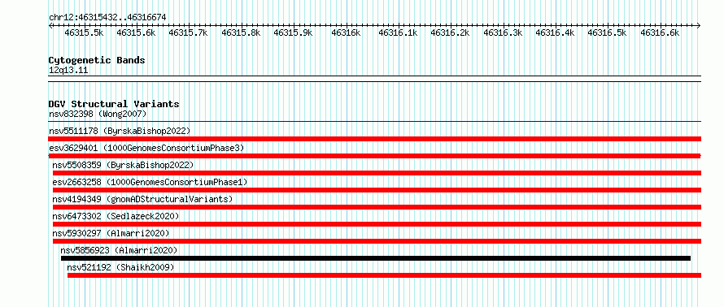Select the nsv5856923 (Almarri2020) label
The image size is (724, 307).
pos(119,250)
